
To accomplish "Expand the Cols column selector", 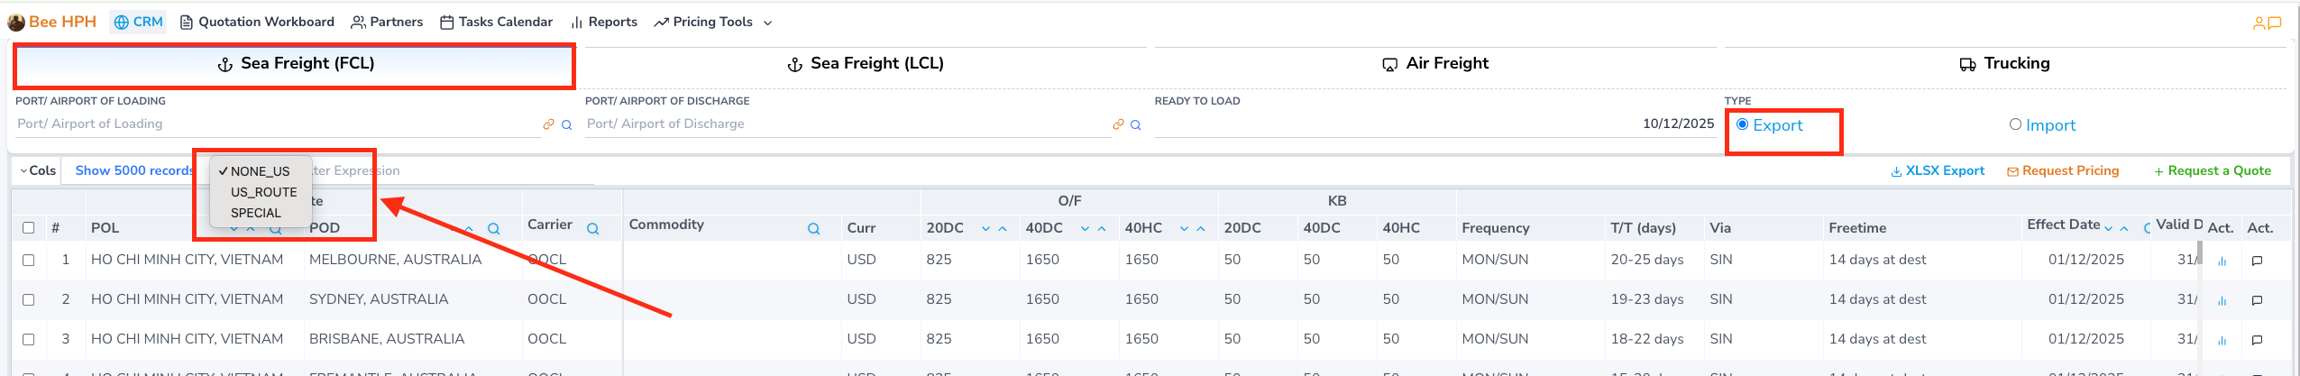I will pos(37,170).
